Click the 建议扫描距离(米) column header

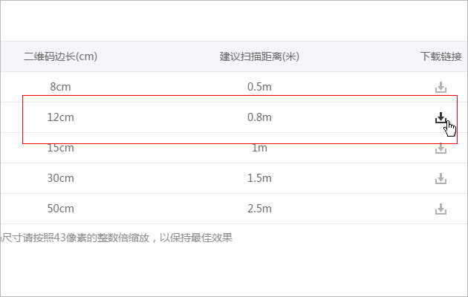[259, 56]
